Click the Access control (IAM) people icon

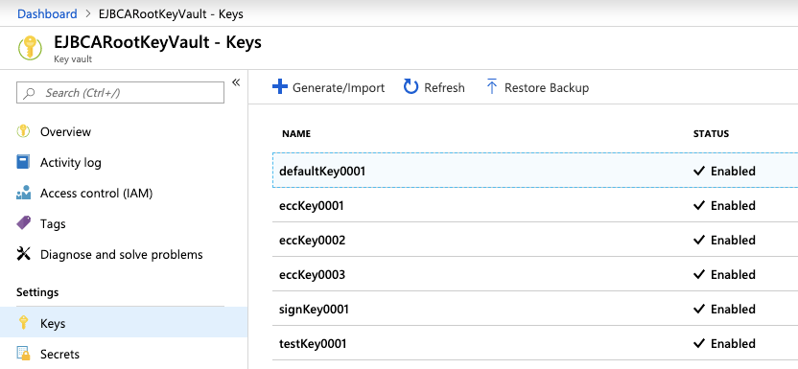pyautogui.click(x=23, y=194)
